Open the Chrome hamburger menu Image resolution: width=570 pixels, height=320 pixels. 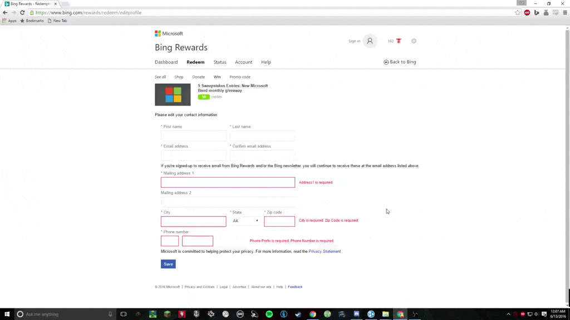pos(564,12)
